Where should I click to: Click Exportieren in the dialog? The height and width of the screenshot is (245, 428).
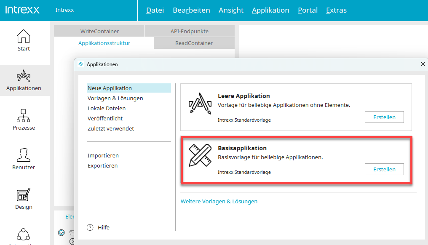tap(102, 165)
